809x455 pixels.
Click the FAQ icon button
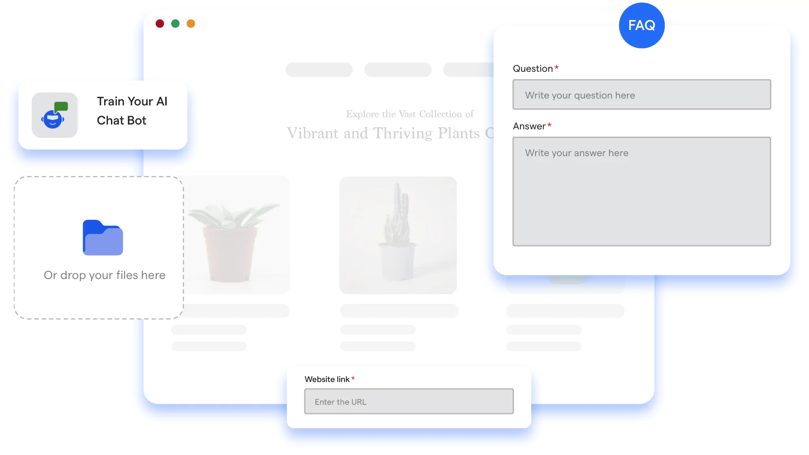(x=641, y=25)
